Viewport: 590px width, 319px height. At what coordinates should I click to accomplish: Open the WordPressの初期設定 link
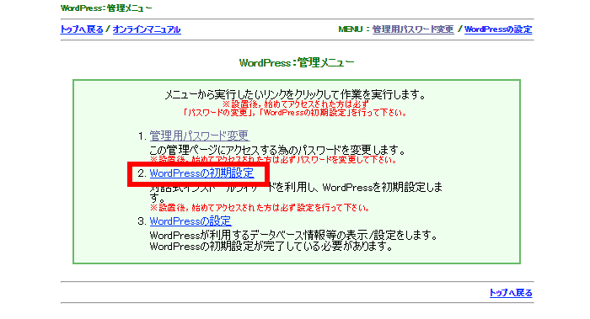tap(201, 173)
